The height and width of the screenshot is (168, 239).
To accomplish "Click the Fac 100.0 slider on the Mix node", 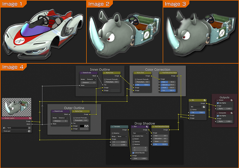I will pos(197,113).
